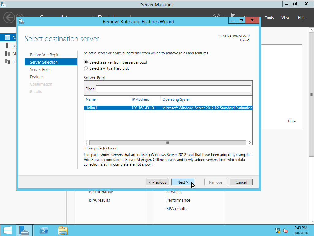The width and height of the screenshot is (314, 236).
Task: Click inside the server pool Filter field
Action: pos(173,89)
